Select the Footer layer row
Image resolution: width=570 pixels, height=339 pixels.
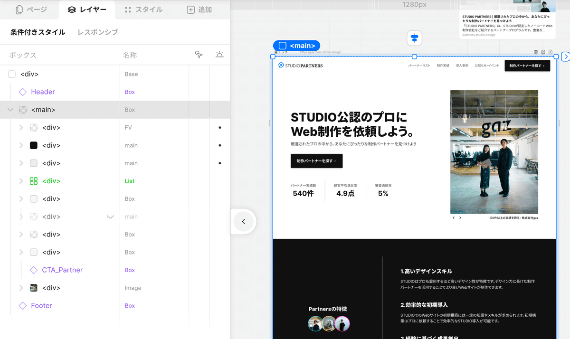pyautogui.click(x=115, y=306)
